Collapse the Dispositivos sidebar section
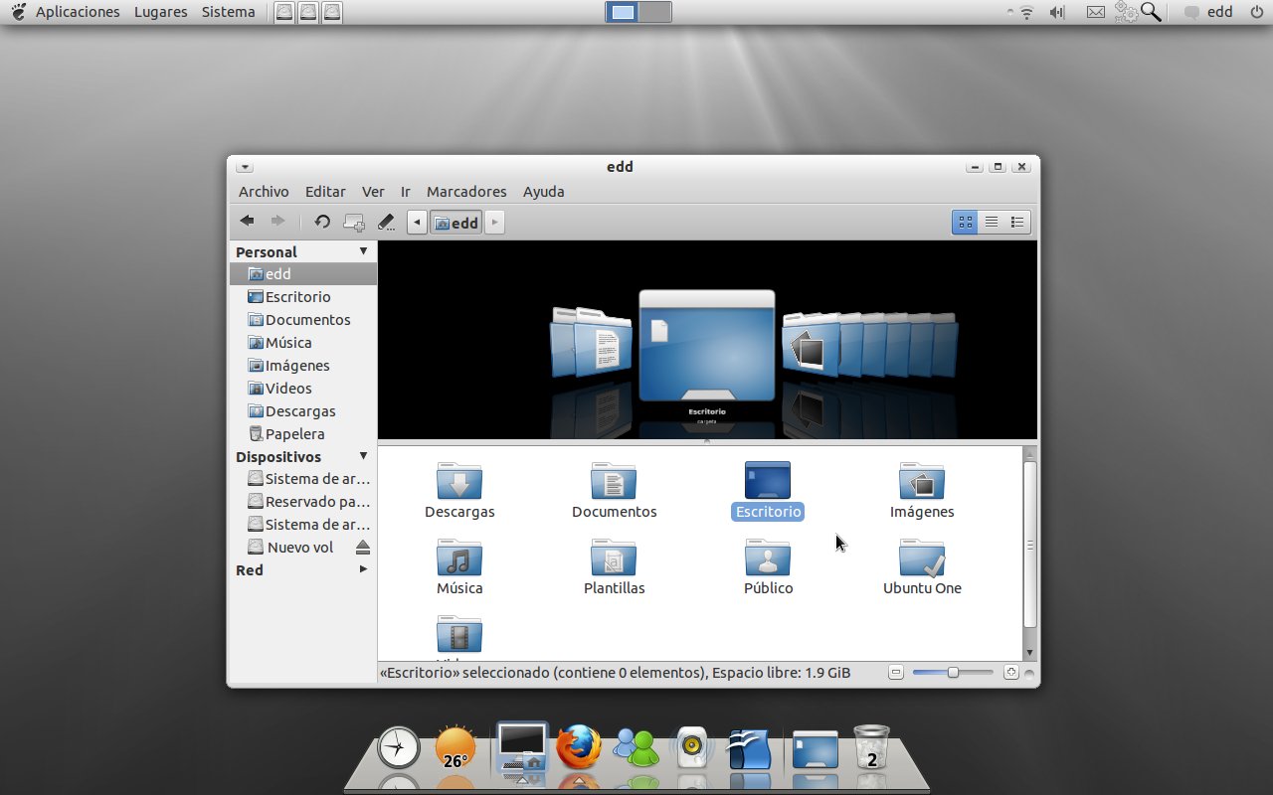 (363, 456)
